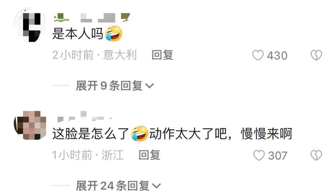Tap the 430 like count
The image size is (335, 196).
click(x=277, y=56)
